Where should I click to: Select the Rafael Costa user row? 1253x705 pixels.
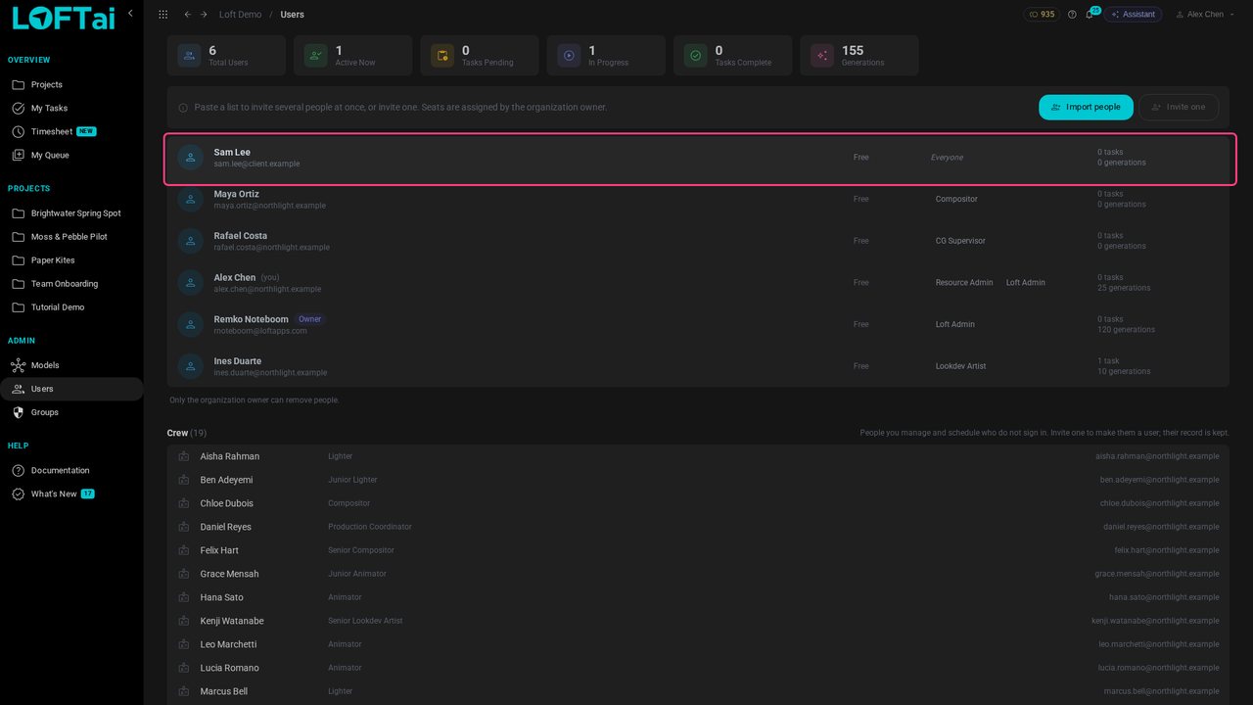(698, 241)
